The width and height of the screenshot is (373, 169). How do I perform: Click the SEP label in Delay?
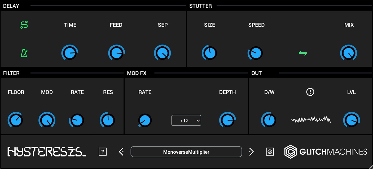tap(163, 25)
